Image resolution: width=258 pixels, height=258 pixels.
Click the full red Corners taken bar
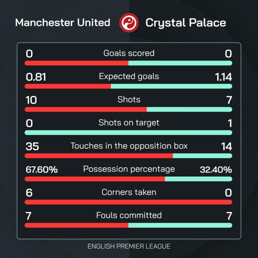129,202
